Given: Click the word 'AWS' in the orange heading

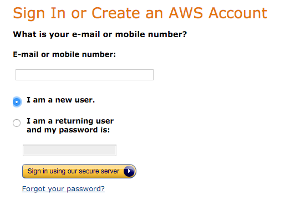Looking at the screenshot, I should coord(186,13).
